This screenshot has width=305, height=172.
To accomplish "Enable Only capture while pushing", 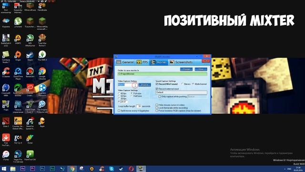I will [x=160, y=97].
